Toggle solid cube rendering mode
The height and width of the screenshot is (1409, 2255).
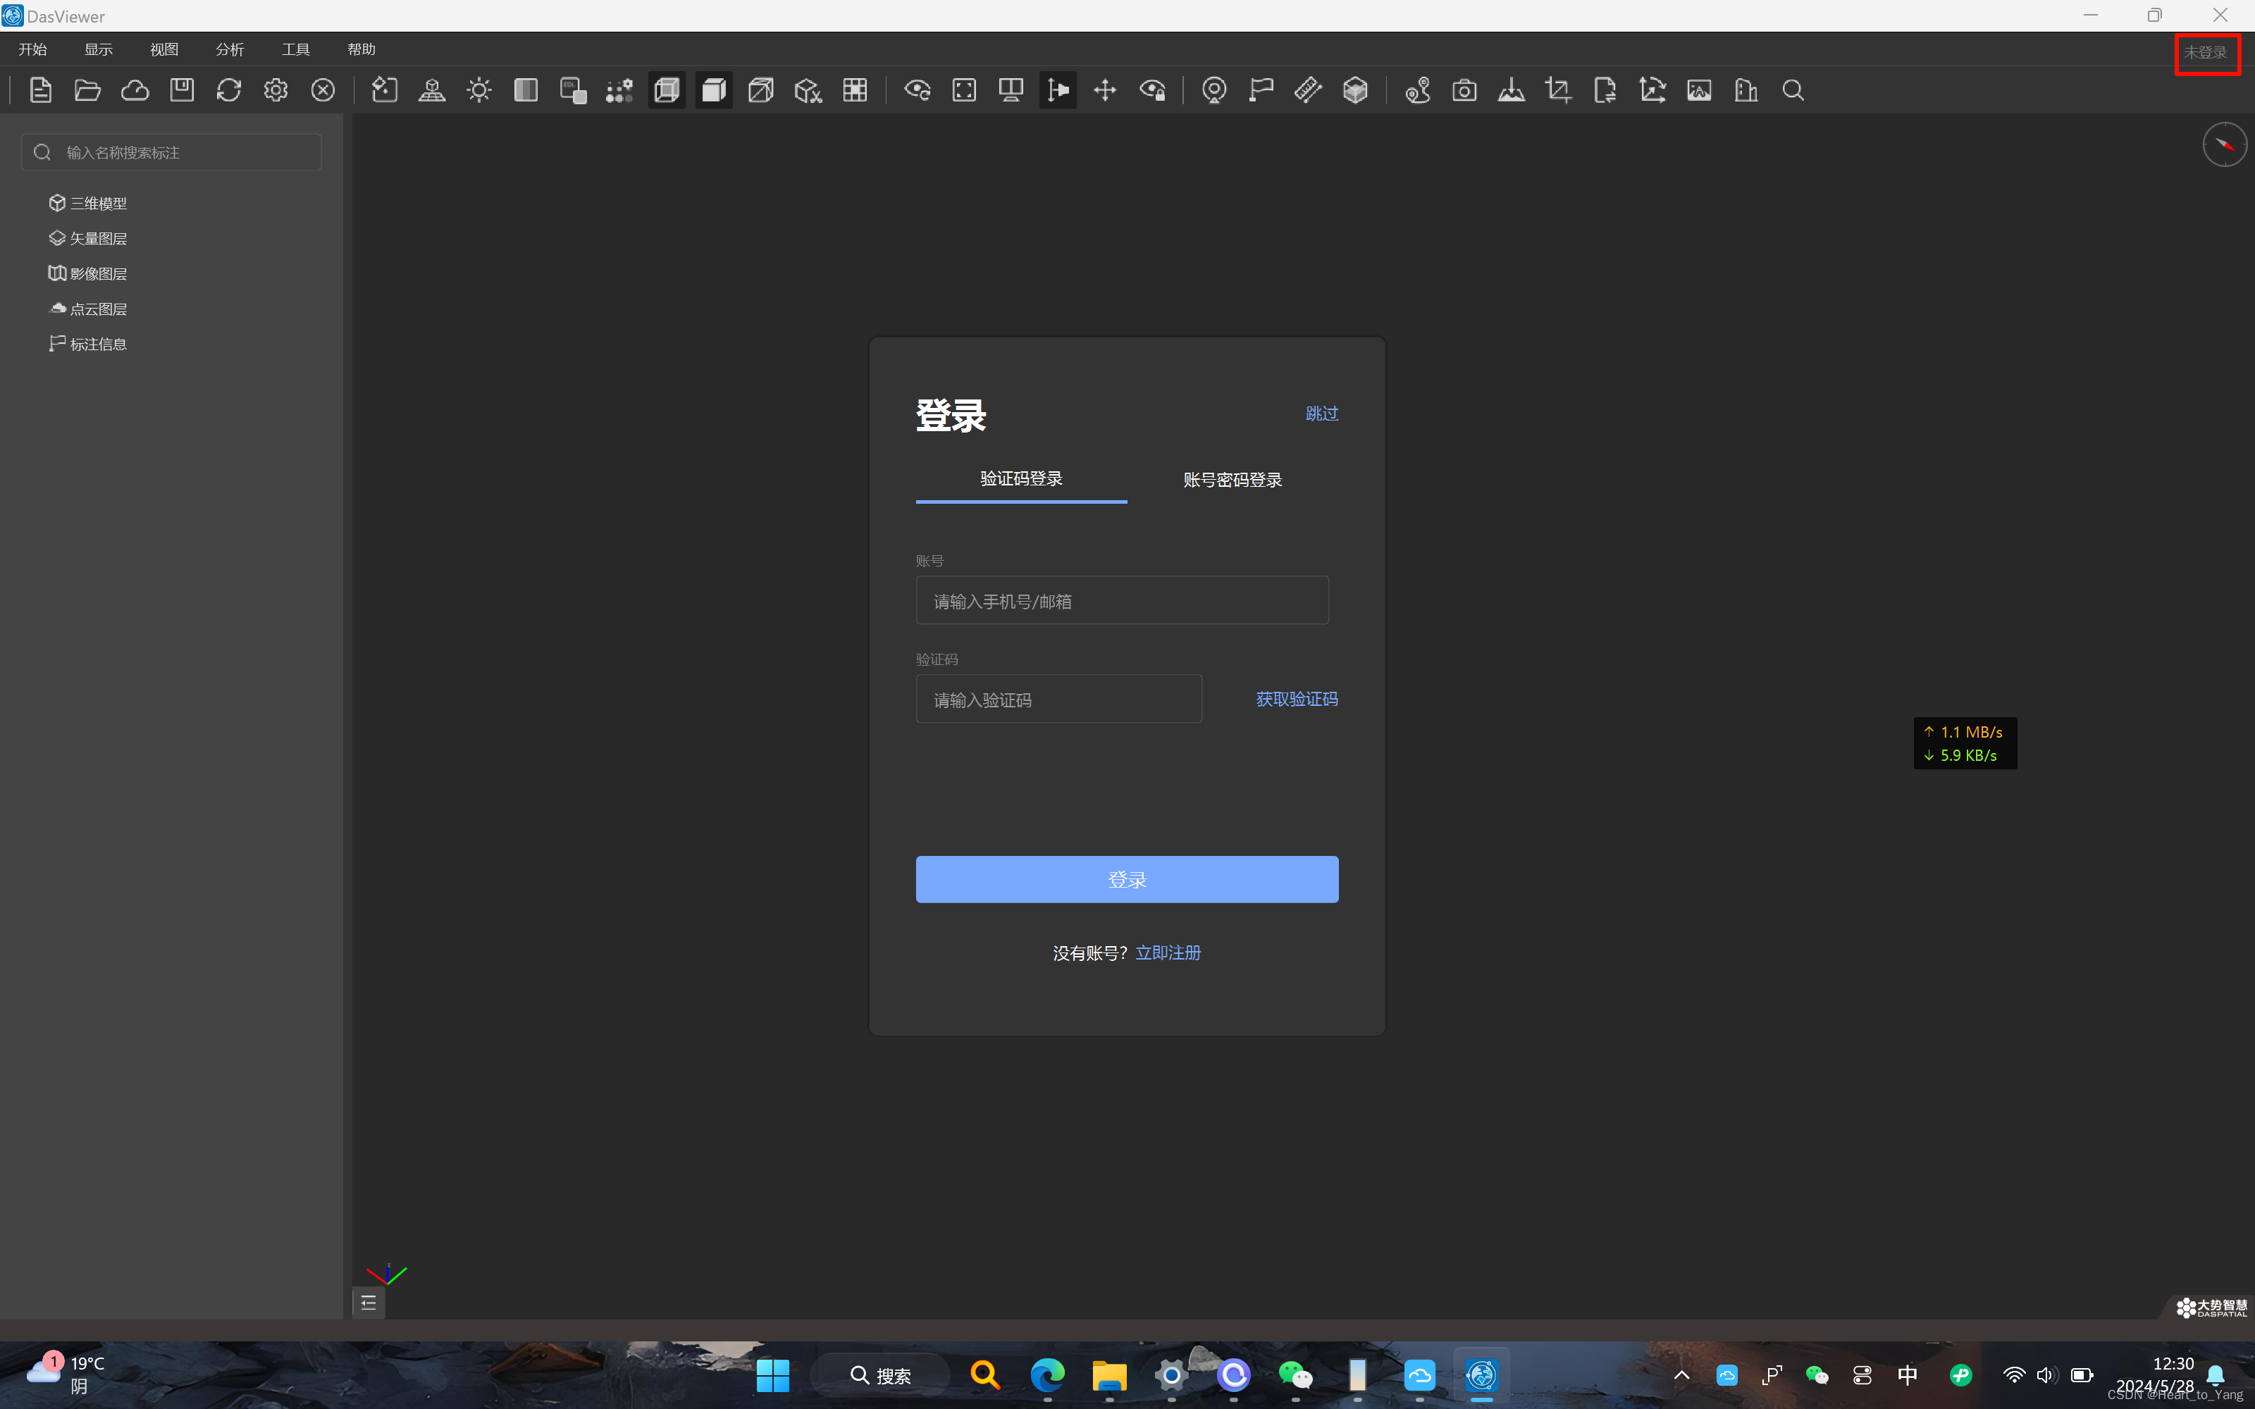(x=713, y=89)
